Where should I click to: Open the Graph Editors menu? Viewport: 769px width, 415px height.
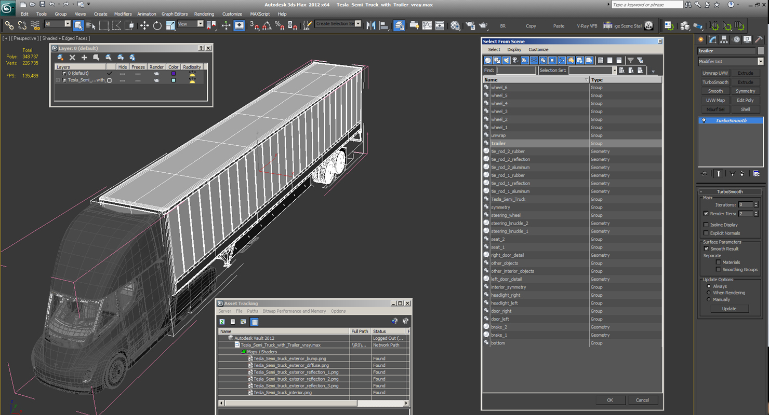[175, 14]
